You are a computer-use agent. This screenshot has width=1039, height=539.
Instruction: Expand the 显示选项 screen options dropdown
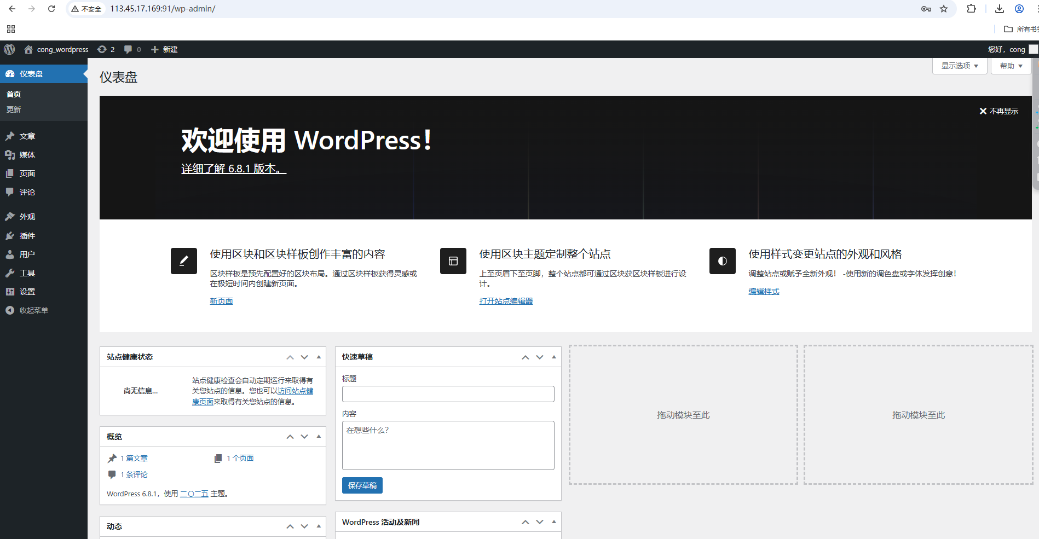click(960, 66)
